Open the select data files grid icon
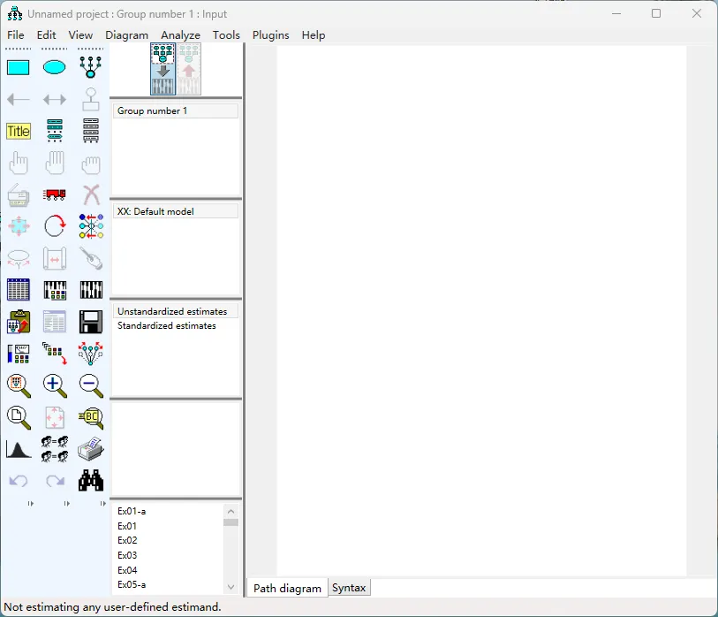 click(x=19, y=290)
